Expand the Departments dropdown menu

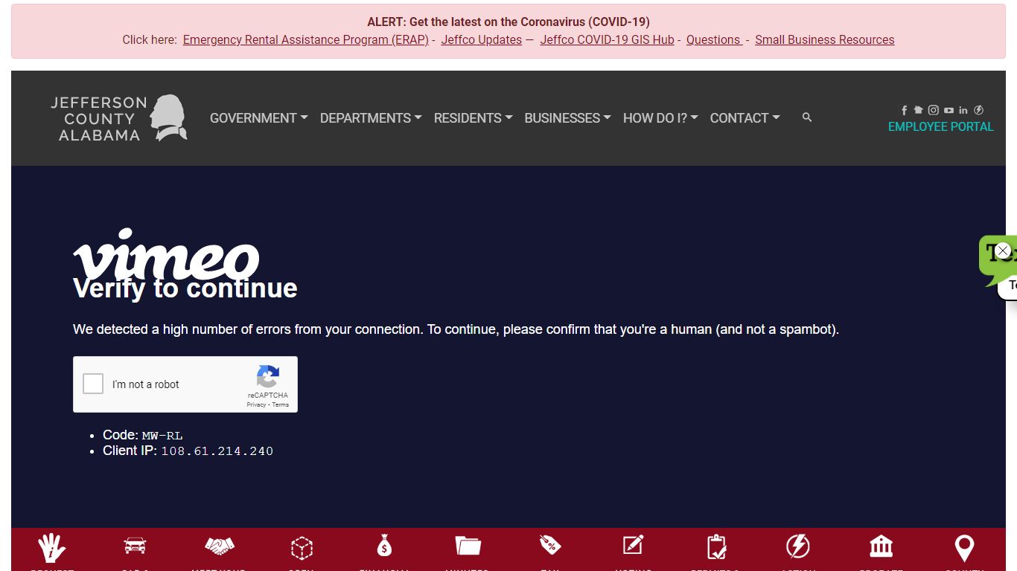[371, 118]
